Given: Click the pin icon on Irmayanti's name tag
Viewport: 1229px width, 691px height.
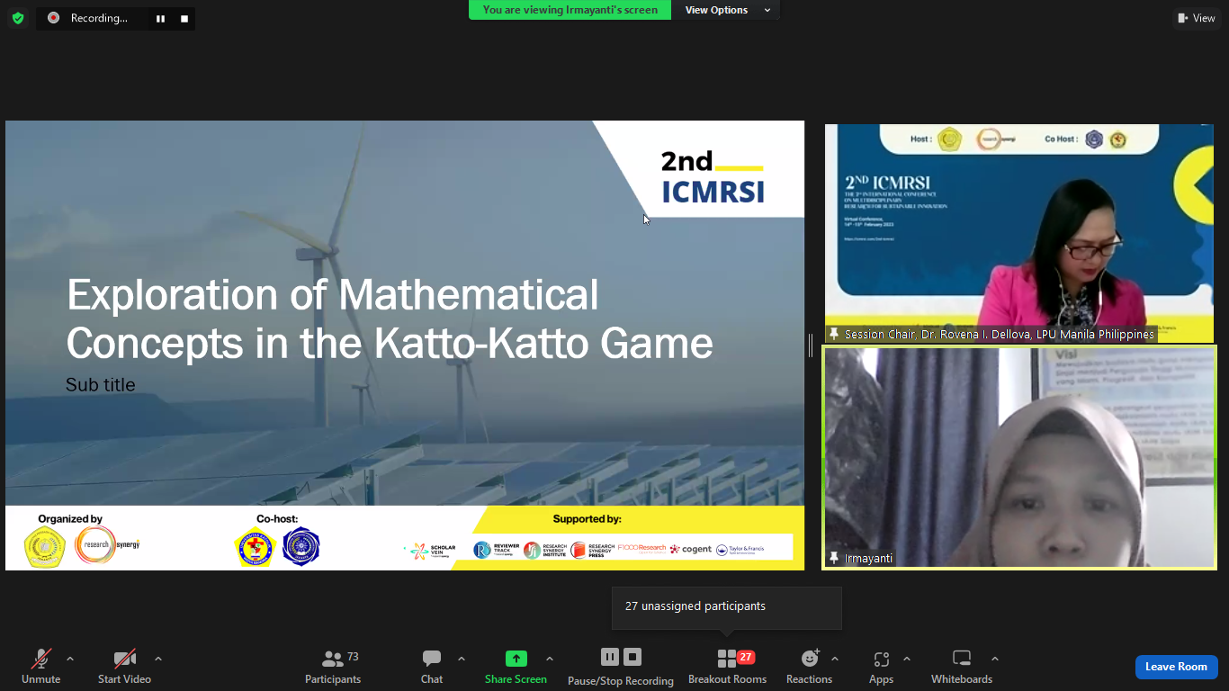Looking at the screenshot, I should pyautogui.click(x=834, y=558).
